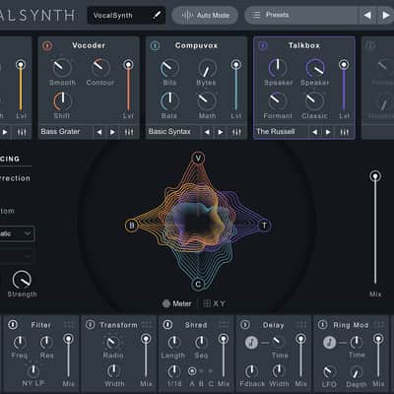Screen dimensions: 394x394
Task: Toggle the Vocoder module power button
Action: (x=47, y=45)
